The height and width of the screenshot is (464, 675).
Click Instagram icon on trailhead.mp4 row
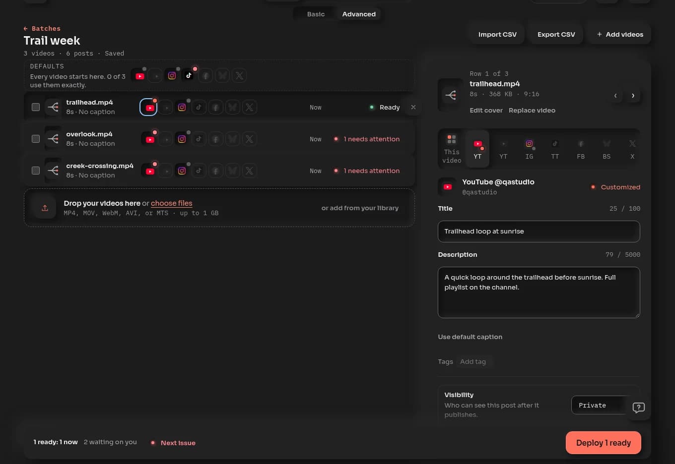[182, 107]
